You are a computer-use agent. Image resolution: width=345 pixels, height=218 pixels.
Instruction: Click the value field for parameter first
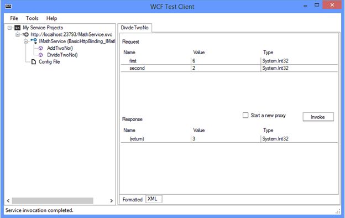(226, 61)
